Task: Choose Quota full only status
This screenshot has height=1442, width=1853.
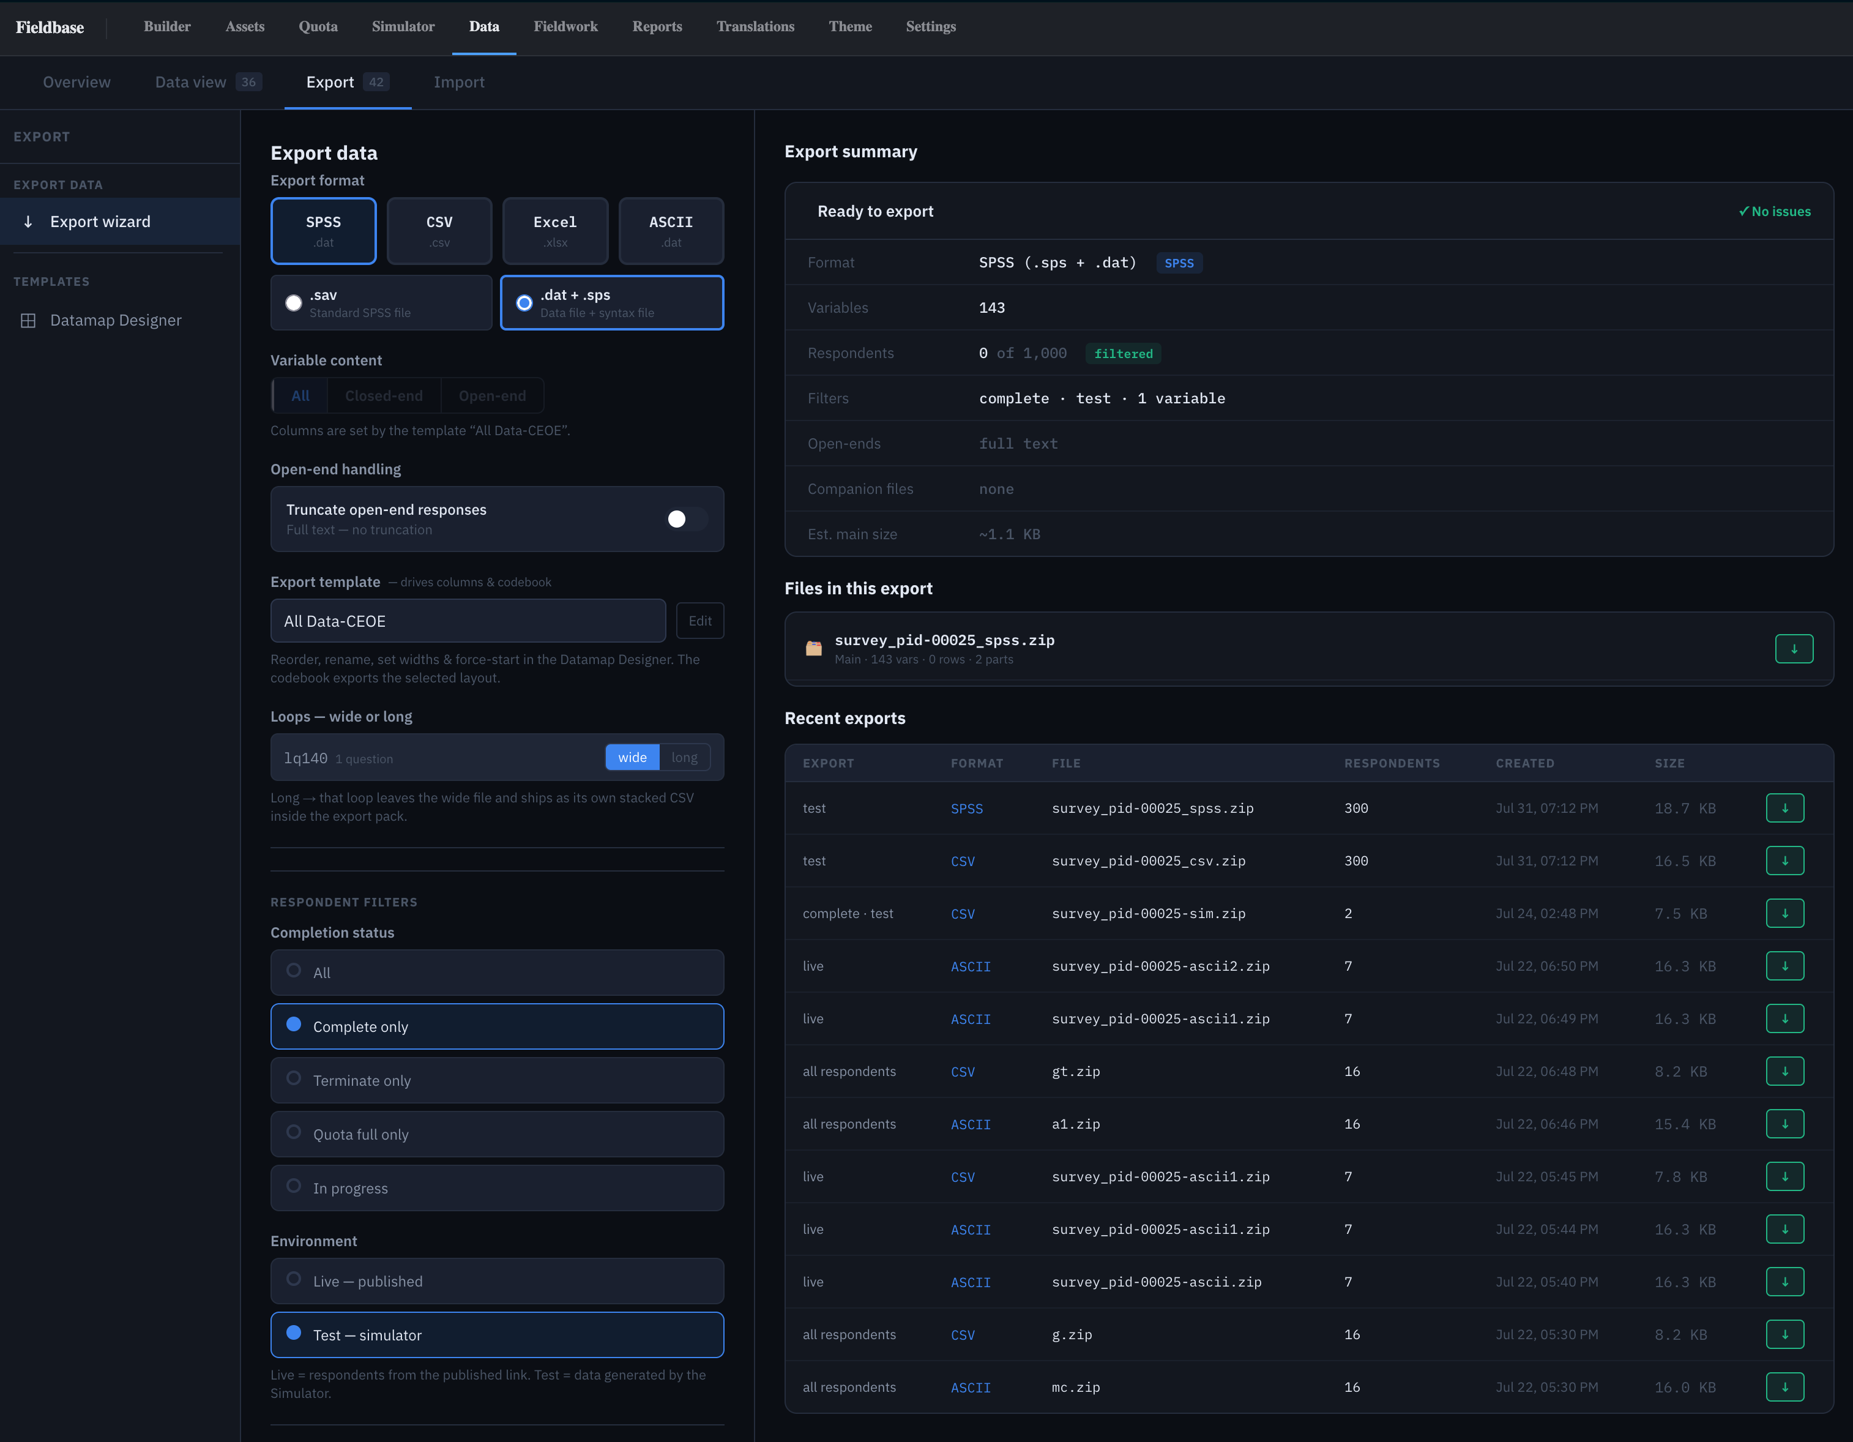Action: [497, 1134]
